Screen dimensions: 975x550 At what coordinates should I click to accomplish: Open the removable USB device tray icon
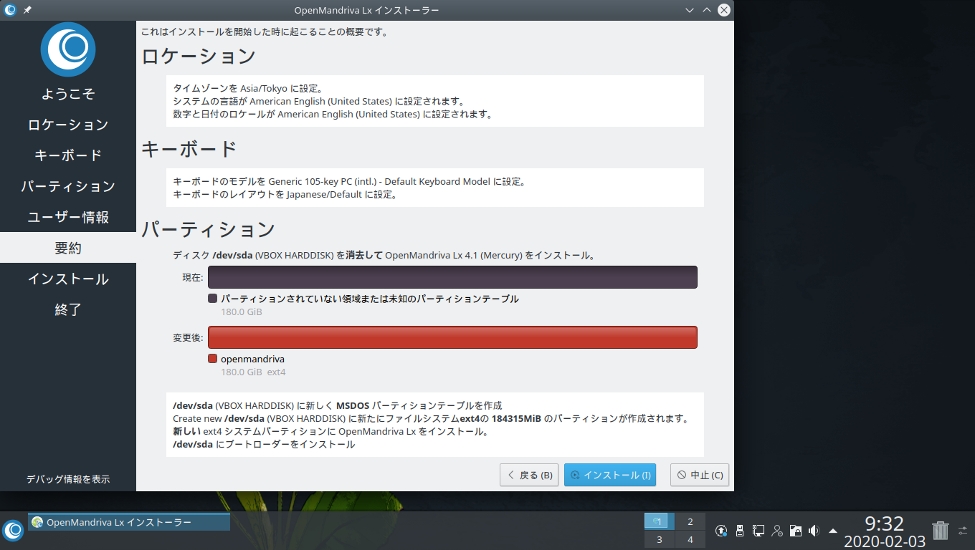click(740, 531)
